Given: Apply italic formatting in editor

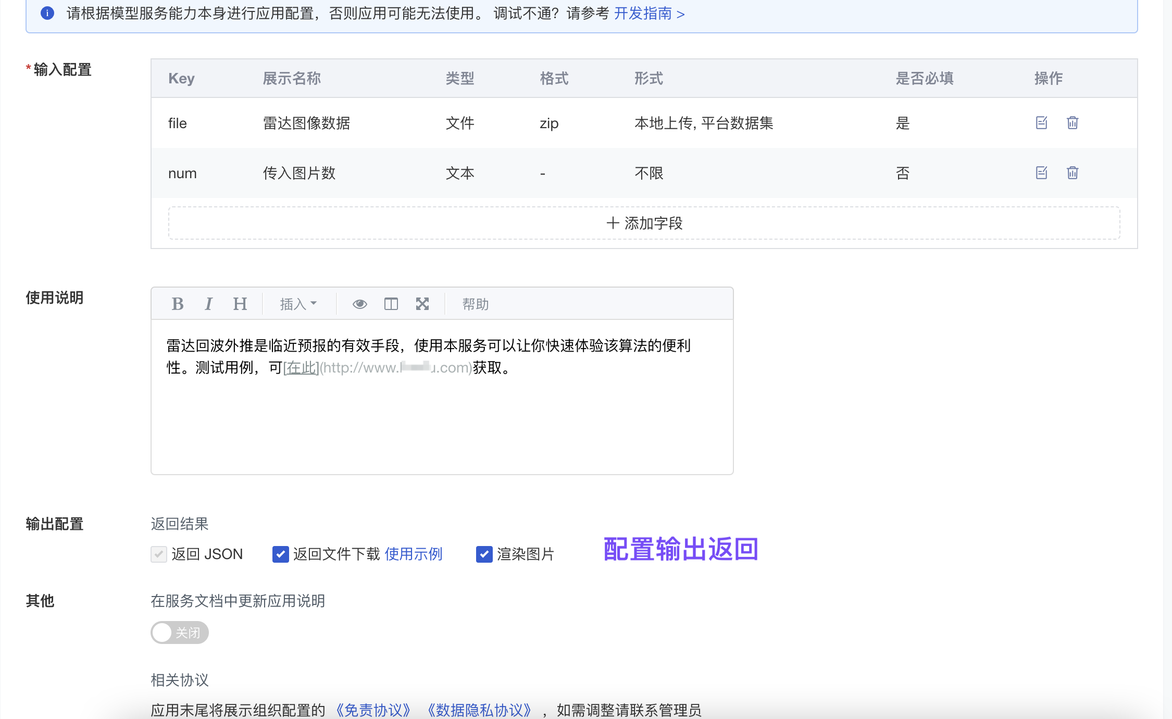Looking at the screenshot, I should [x=208, y=304].
